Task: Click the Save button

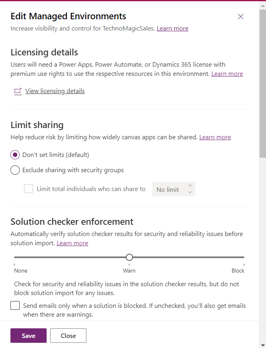Action: coord(29,336)
